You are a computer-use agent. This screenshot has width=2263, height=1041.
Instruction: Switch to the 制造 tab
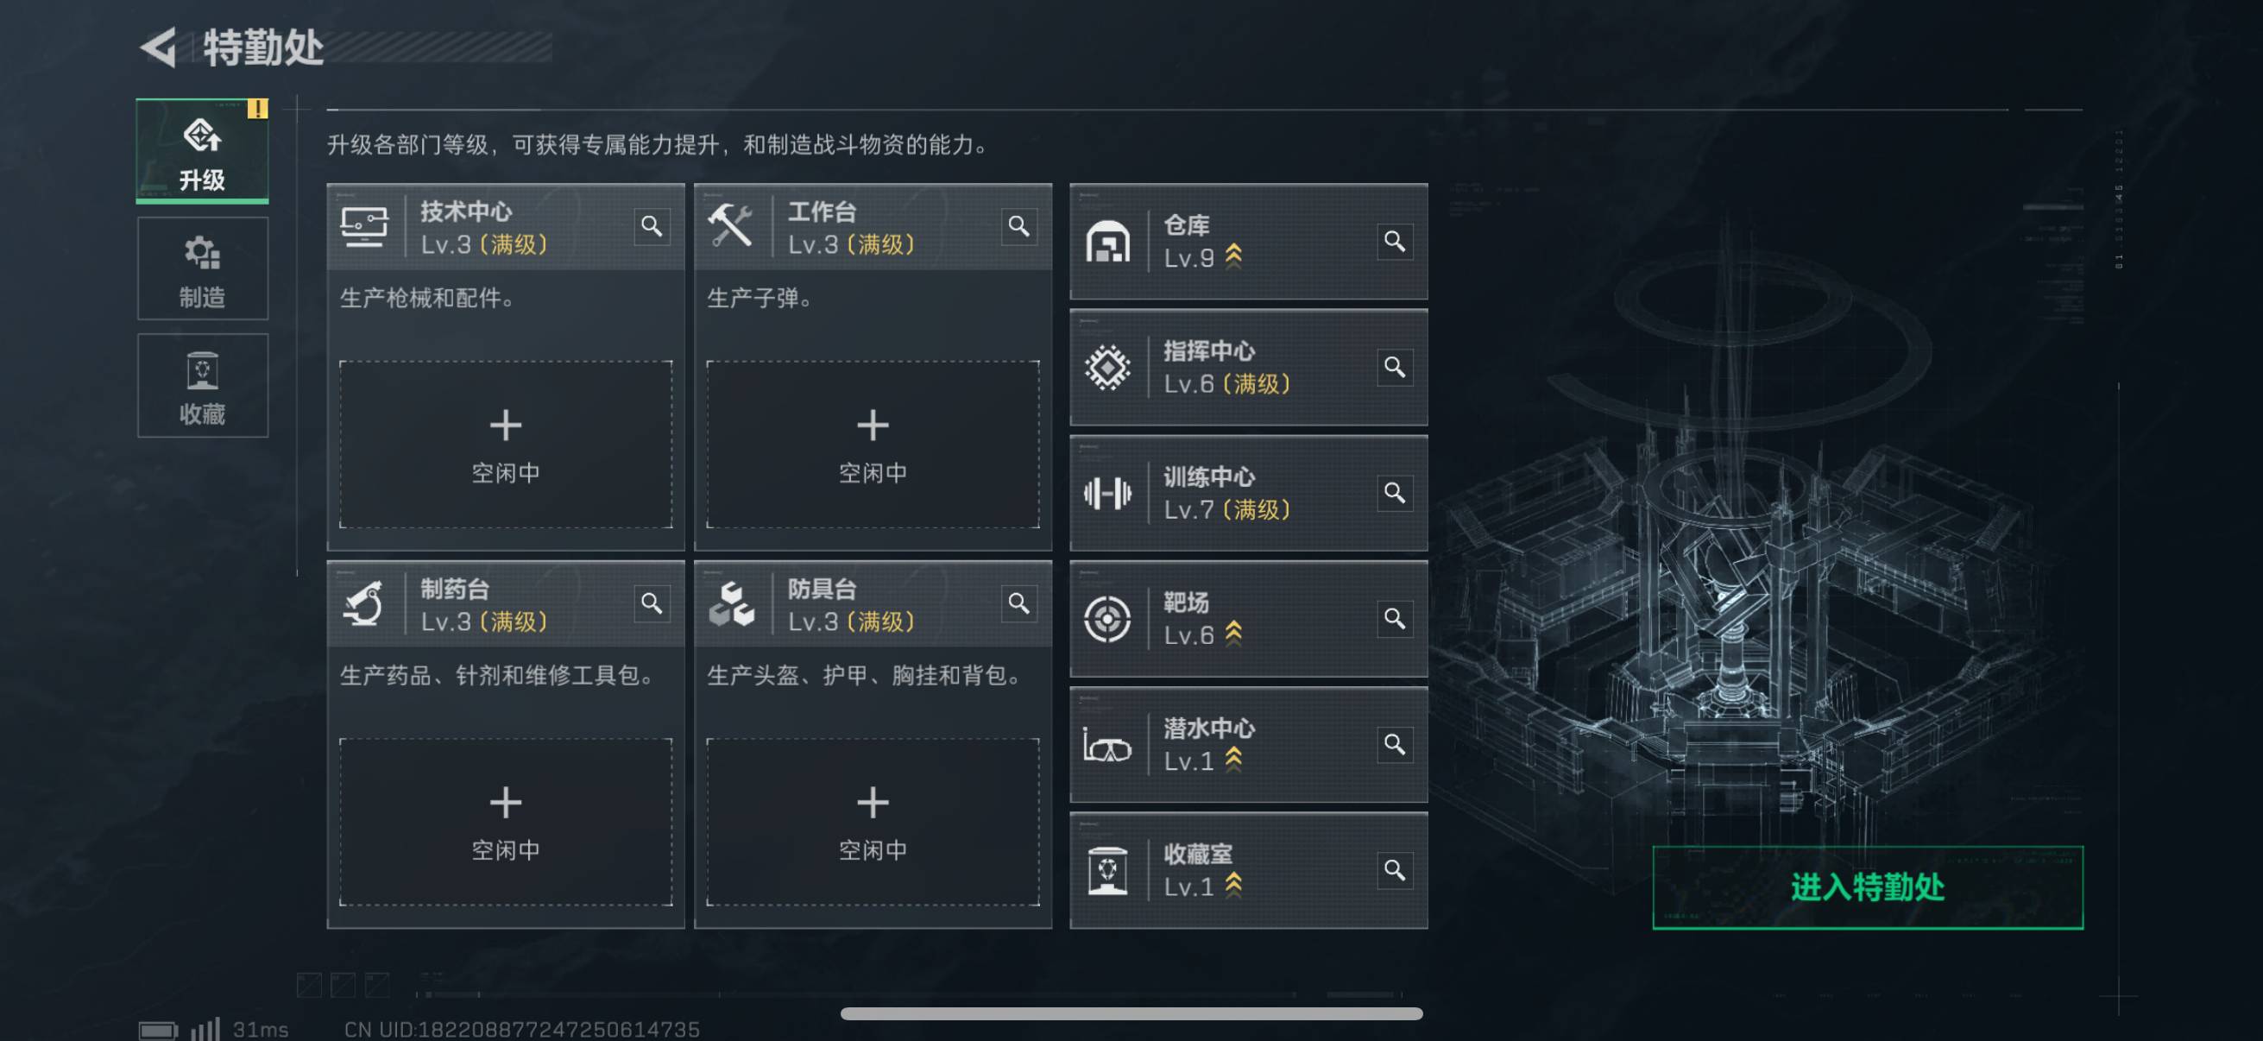[x=203, y=268]
